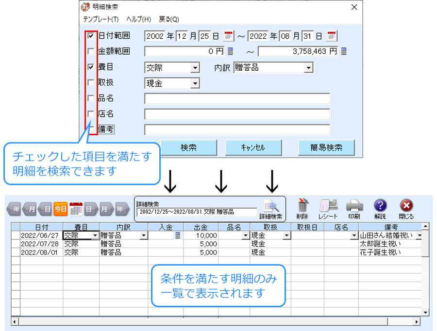Screen dimensions: 437x331
Task: Click scroll-left arrow of horizontal scrollbar
Action: [15, 322]
